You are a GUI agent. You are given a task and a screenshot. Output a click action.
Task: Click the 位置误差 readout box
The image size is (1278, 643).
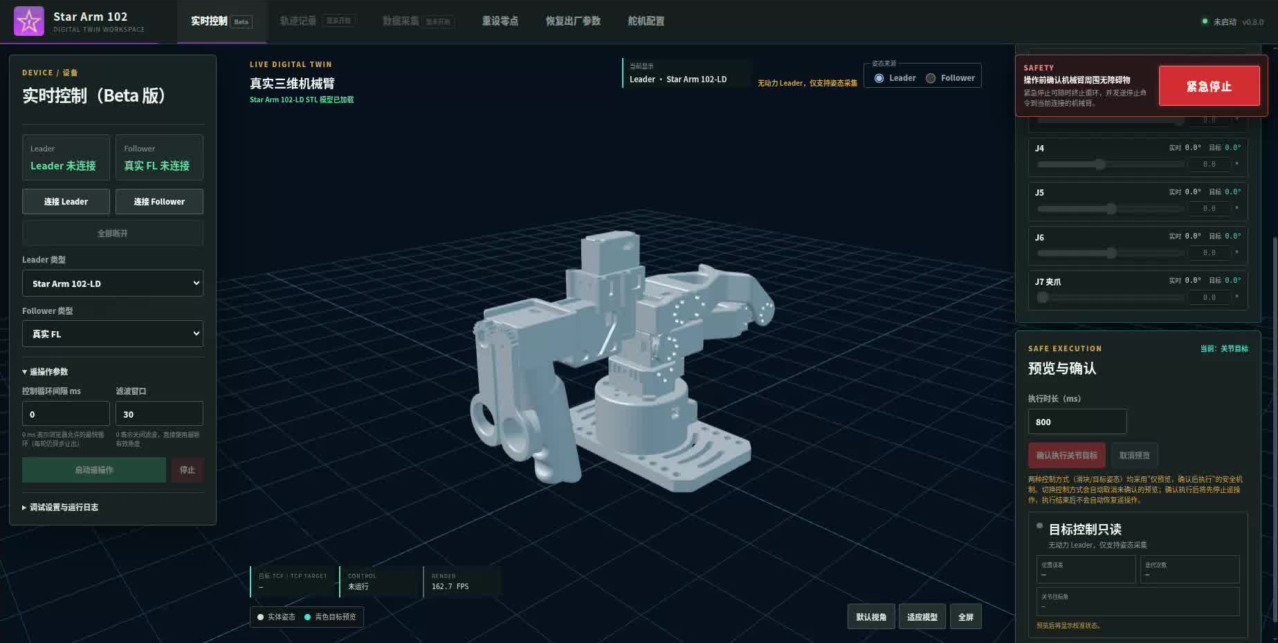[x=1086, y=570]
